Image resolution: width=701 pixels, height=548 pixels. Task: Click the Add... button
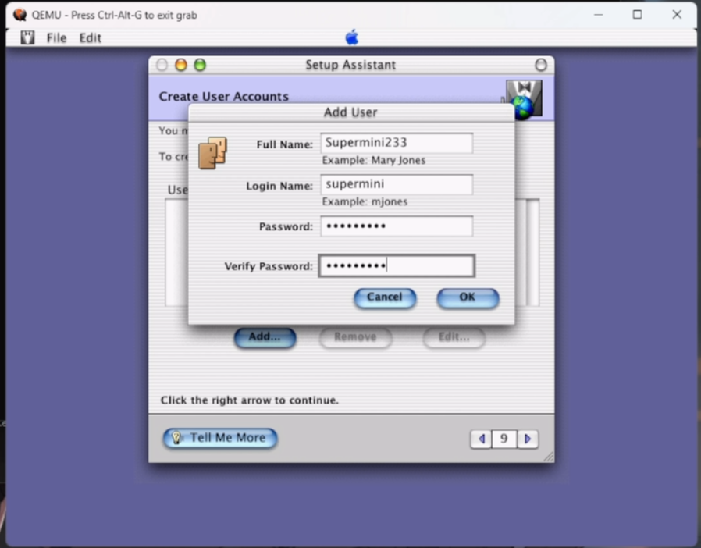click(265, 337)
